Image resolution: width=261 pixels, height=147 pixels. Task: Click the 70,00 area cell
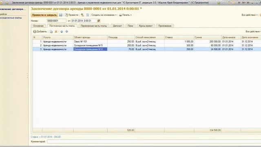(121, 49)
